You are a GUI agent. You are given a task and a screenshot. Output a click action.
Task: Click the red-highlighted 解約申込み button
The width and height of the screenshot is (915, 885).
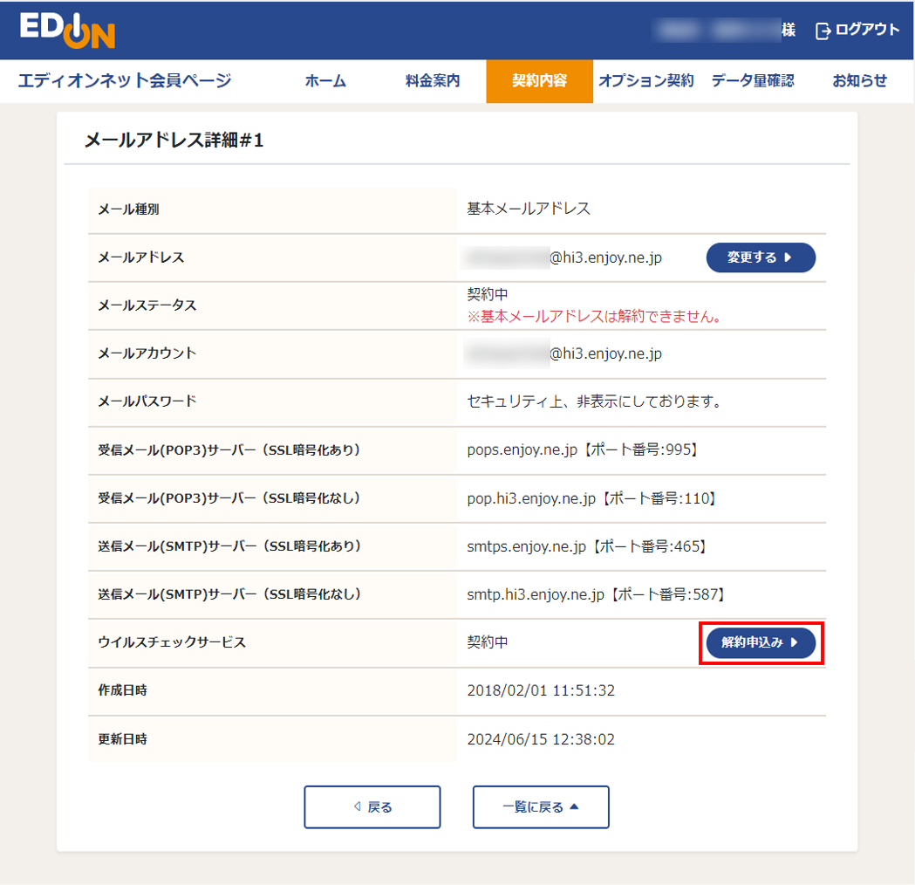click(761, 642)
